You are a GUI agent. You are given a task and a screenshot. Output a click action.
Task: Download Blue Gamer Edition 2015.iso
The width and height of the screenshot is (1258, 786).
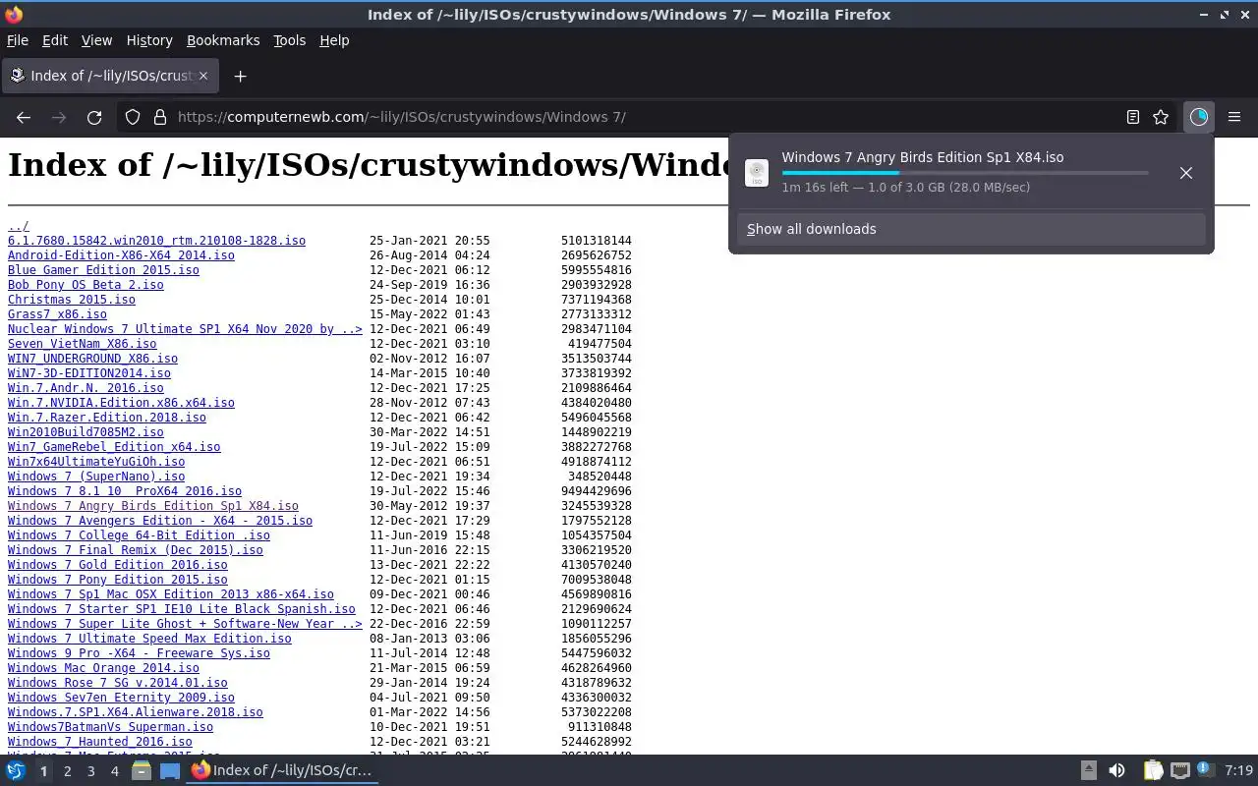[103, 270]
